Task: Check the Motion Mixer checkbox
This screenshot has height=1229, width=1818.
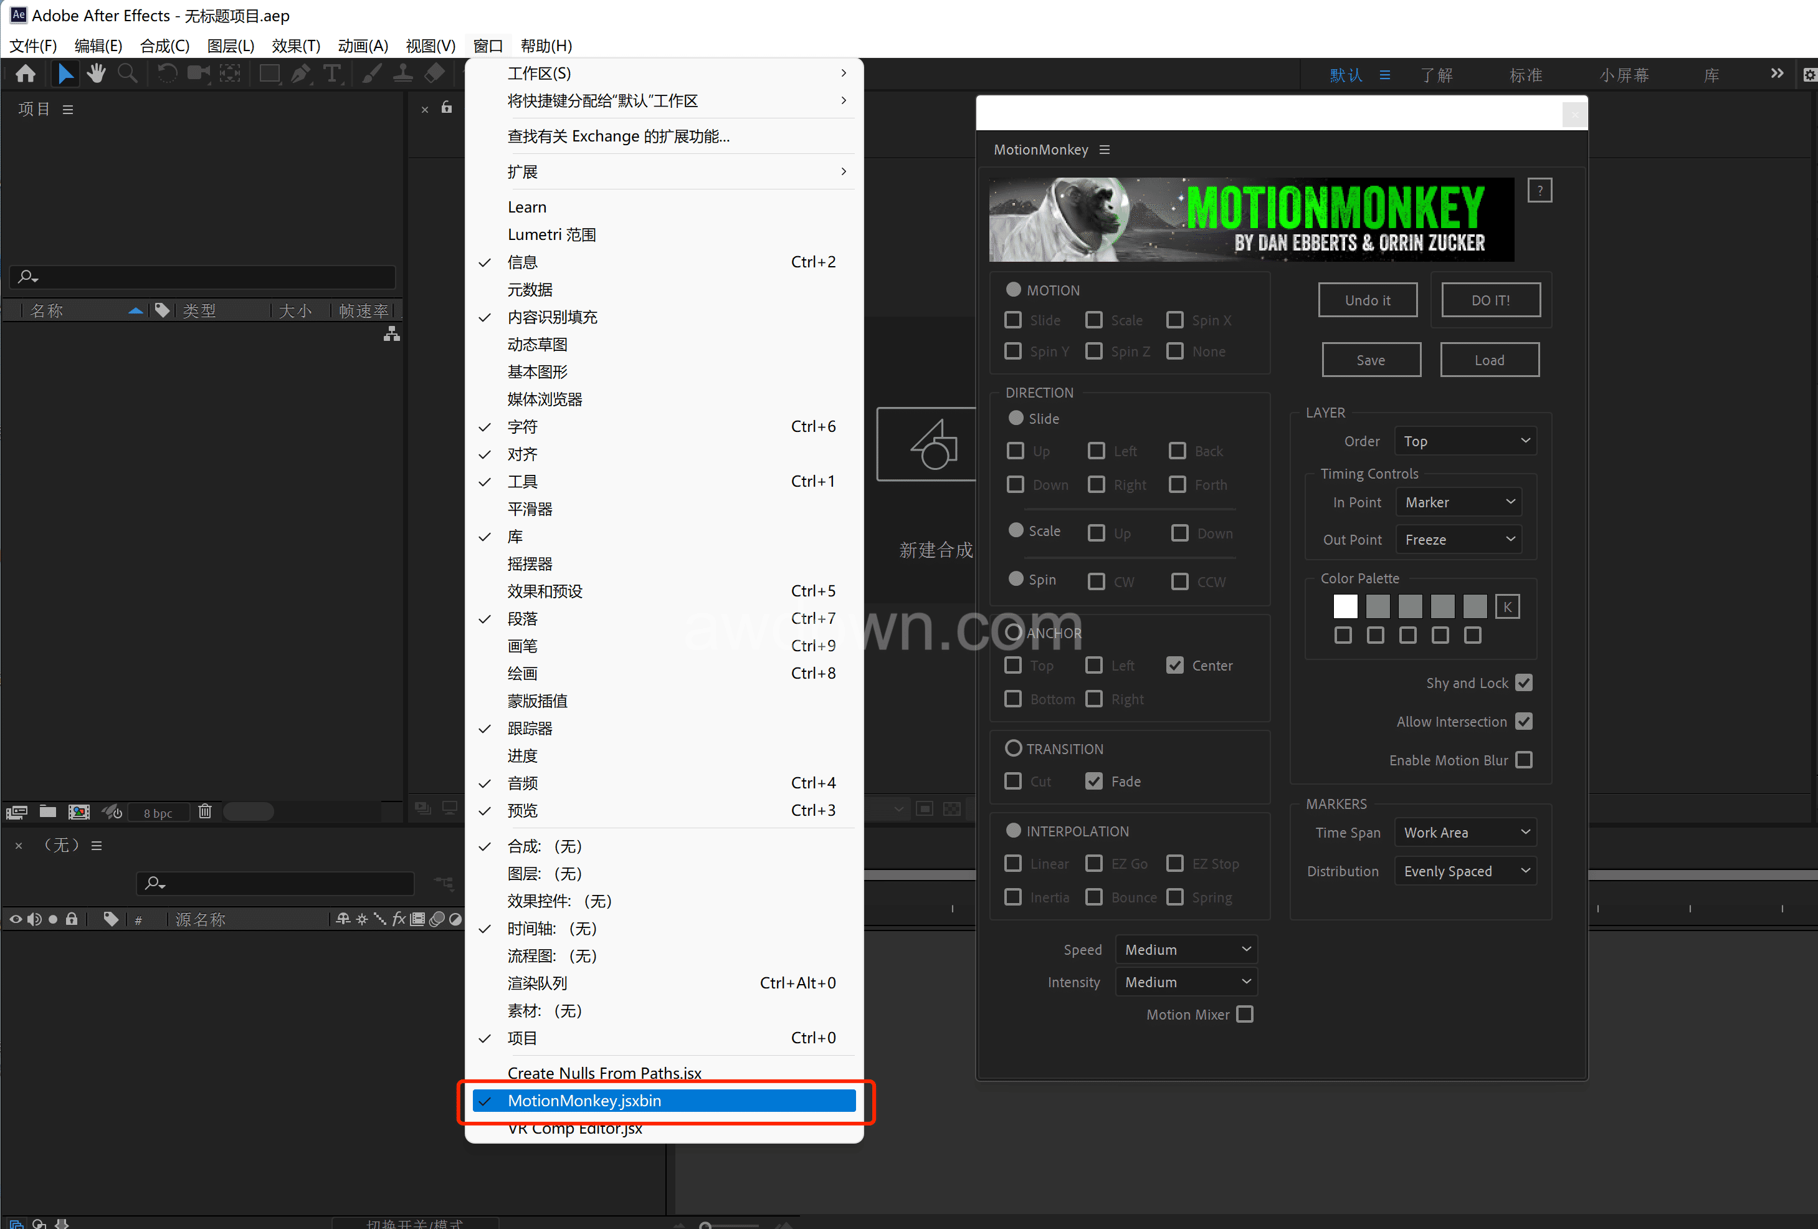Action: point(1245,1014)
